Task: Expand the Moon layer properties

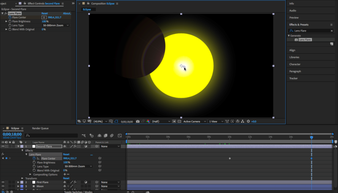Action: 18,186
